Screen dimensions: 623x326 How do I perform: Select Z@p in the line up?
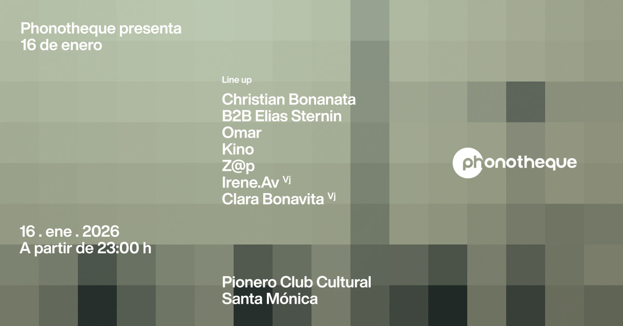point(238,166)
